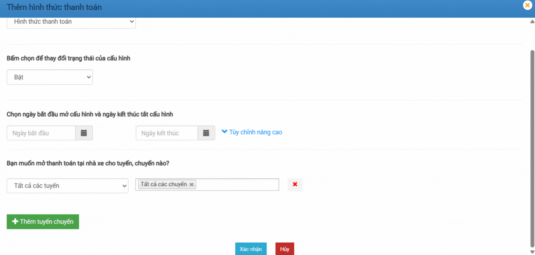The height and width of the screenshot is (255, 535).
Task: Open the 'Tất cả các tuyến' route dropdown
Action: 67,186
